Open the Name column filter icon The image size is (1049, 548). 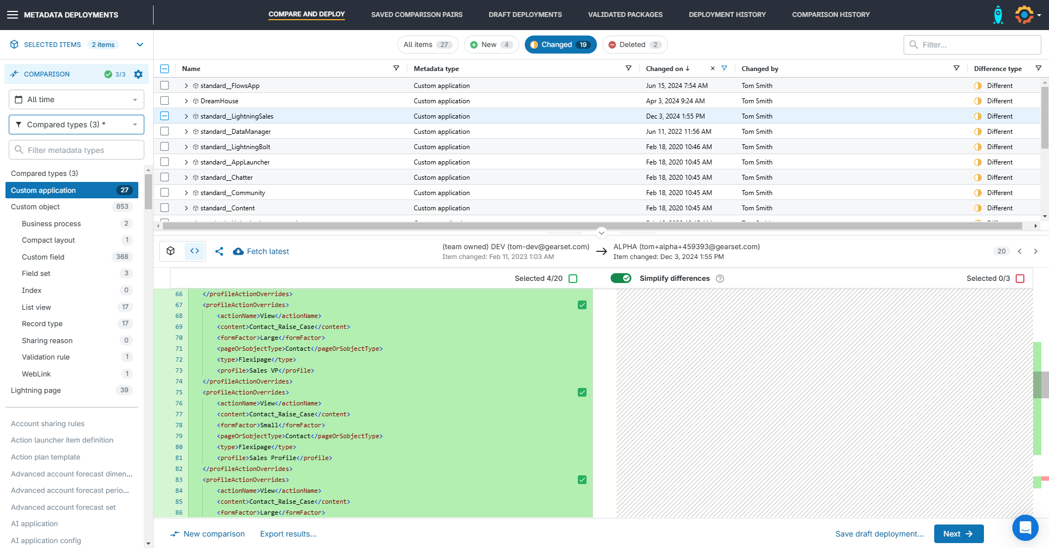(x=396, y=68)
